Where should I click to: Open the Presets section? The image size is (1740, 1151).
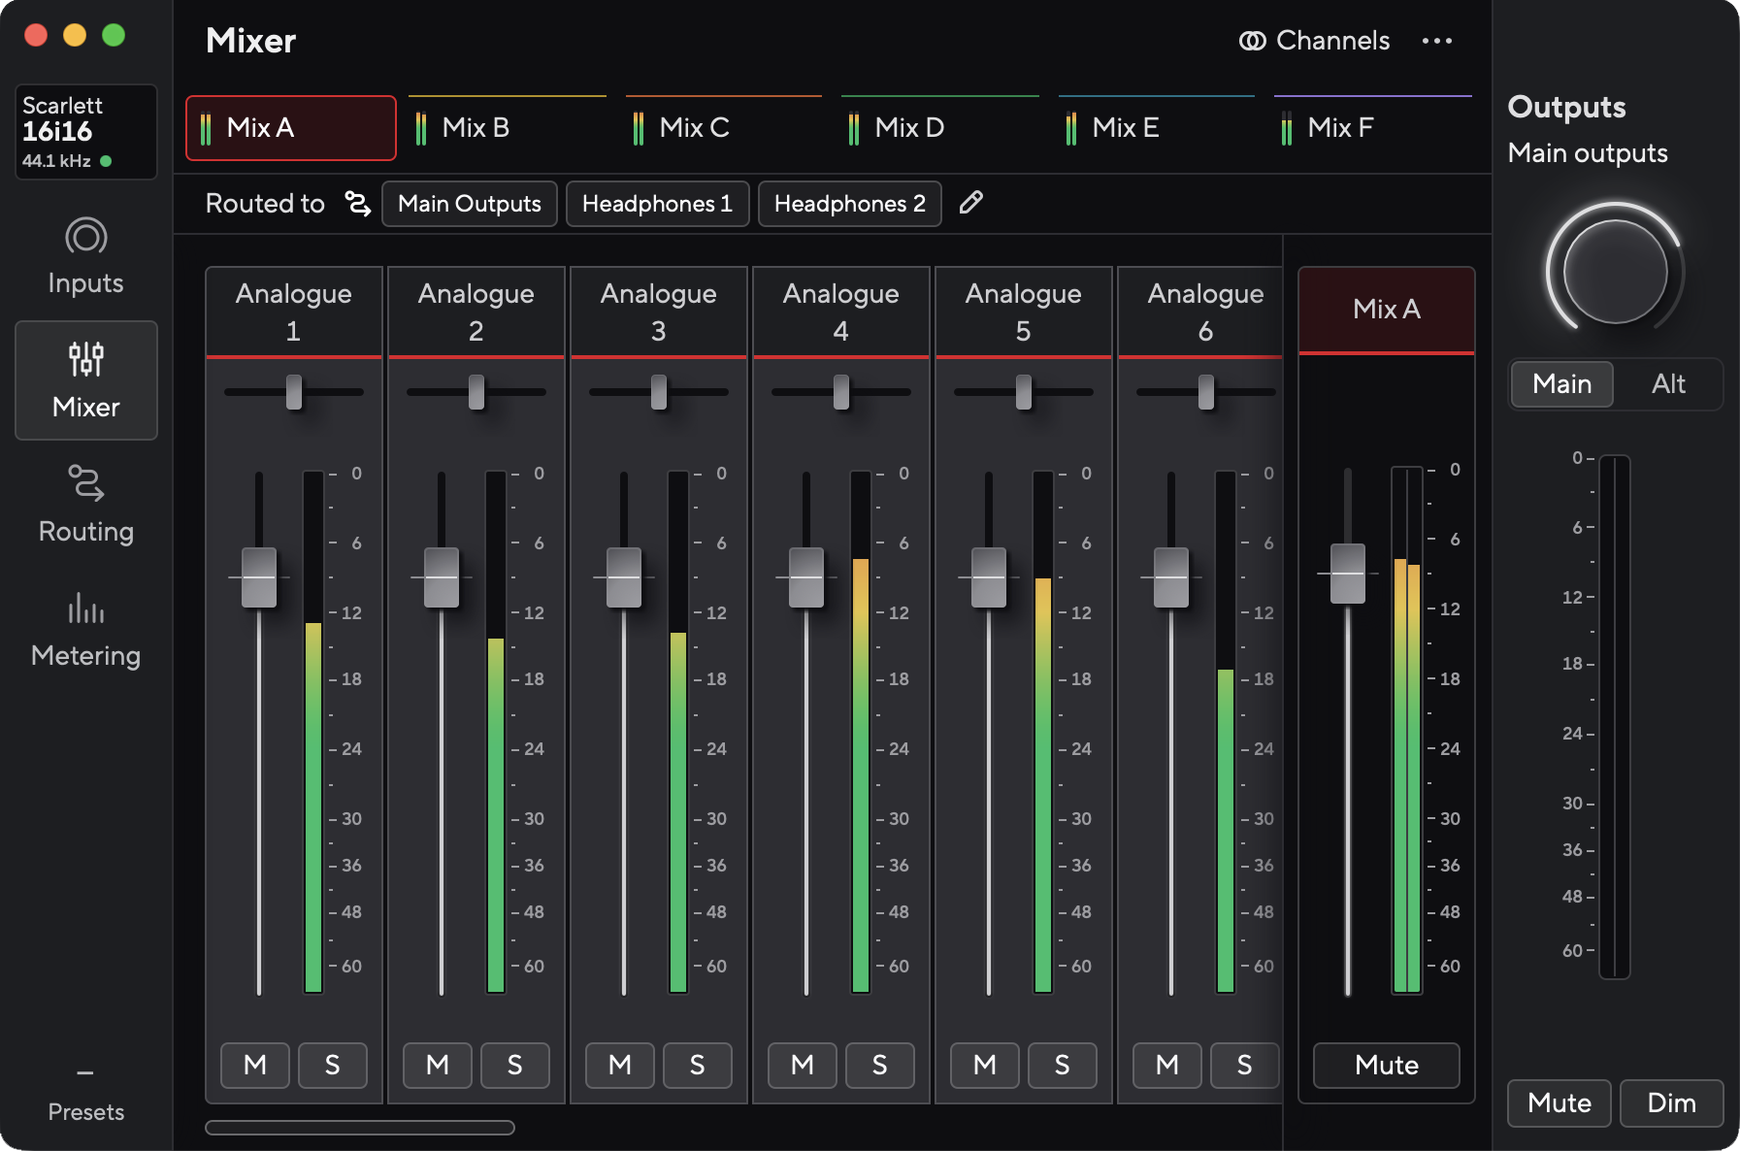coord(85,1098)
